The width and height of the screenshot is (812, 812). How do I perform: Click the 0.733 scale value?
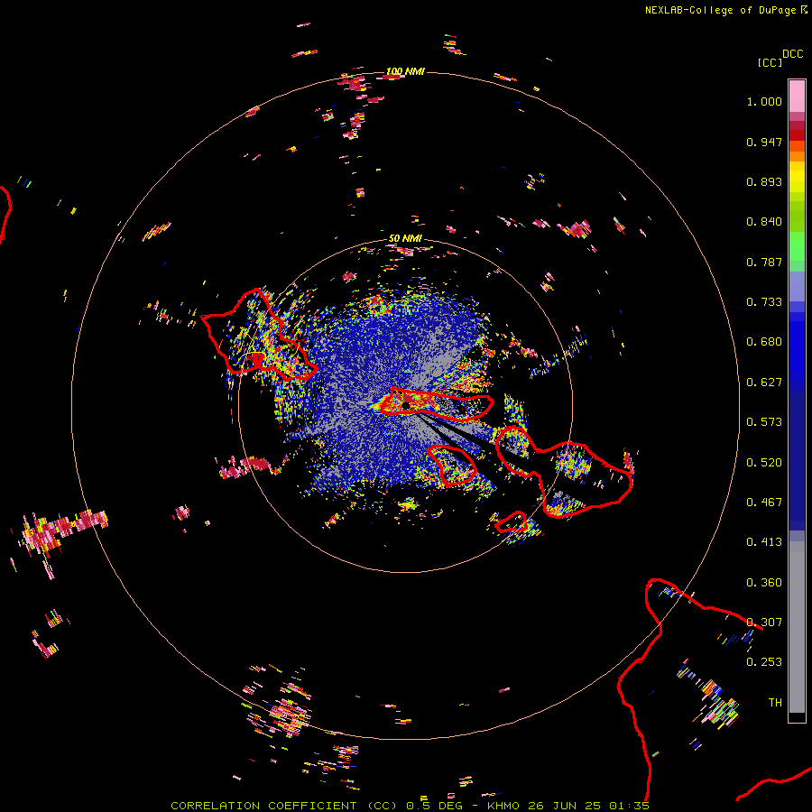coord(764,302)
